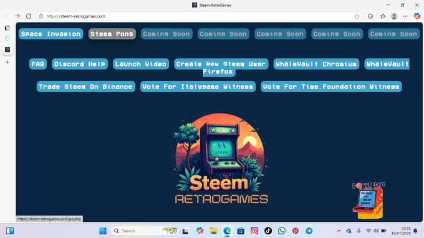Launch the Steem Pong game
The height and width of the screenshot is (238, 424).
click(112, 34)
